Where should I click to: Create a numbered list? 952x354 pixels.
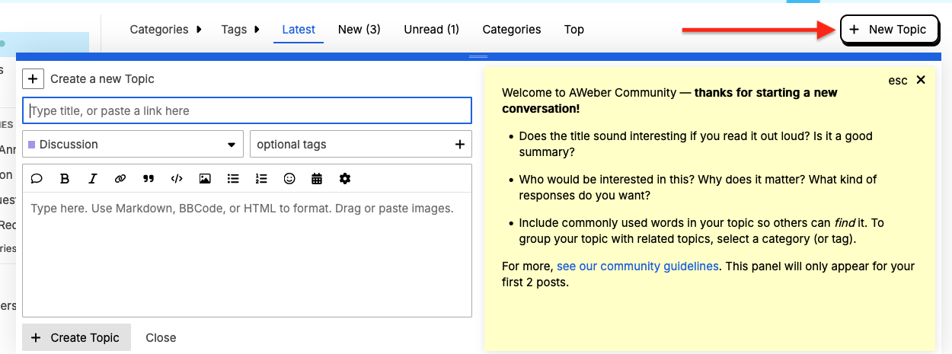pyautogui.click(x=261, y=179)
